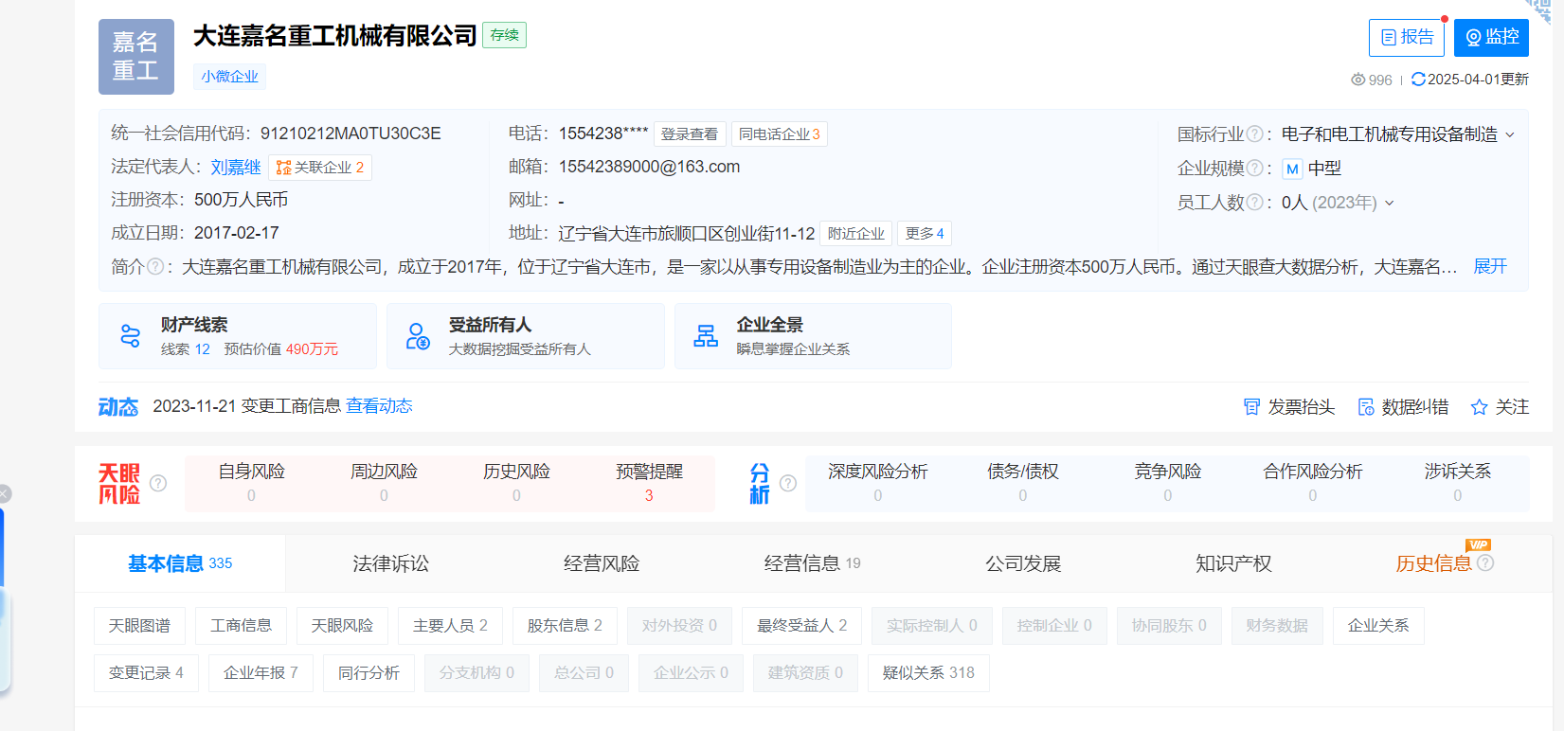
Task: Expand the 国标行业 industry dropdown arrow
Action: pyautogui.click(x=1510, y=135)
